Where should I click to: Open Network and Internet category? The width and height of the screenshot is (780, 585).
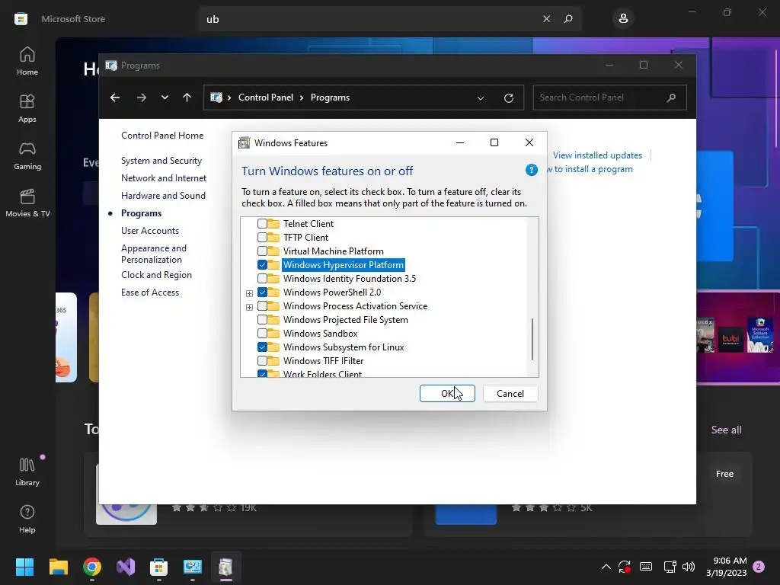164,178
